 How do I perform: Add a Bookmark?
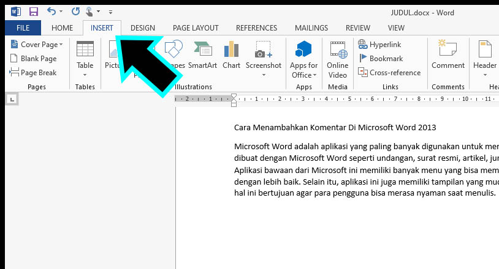point(380,58)
